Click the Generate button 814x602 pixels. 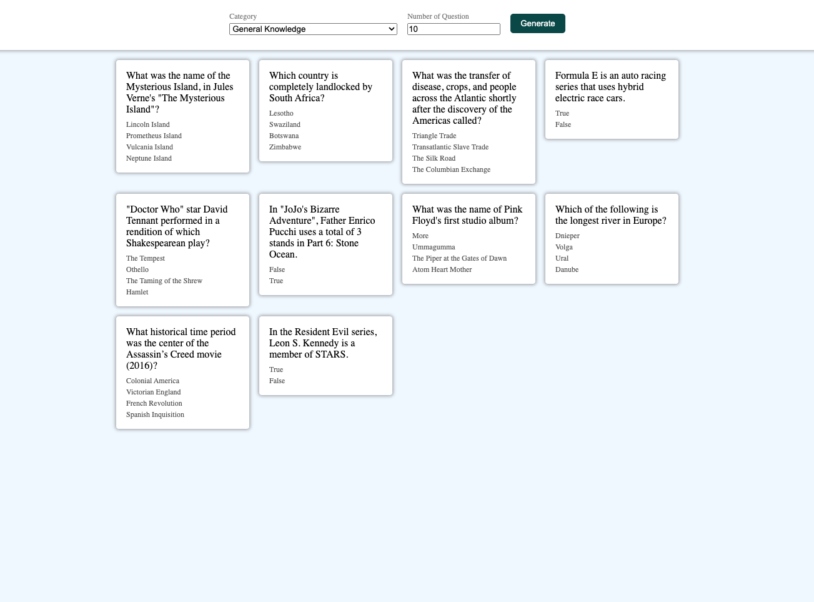tap(537, 23)
